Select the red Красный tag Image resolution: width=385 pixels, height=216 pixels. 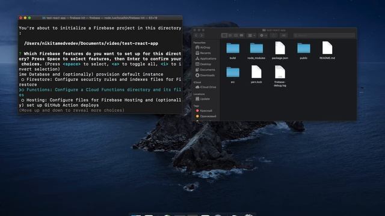pos(204,110)
